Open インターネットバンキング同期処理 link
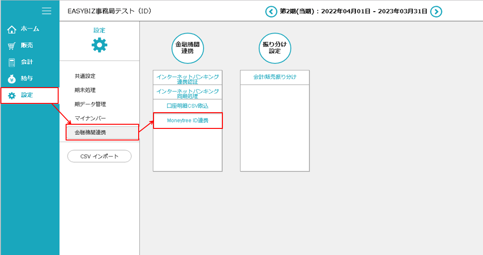483x255 pixels. pos(188,92)
